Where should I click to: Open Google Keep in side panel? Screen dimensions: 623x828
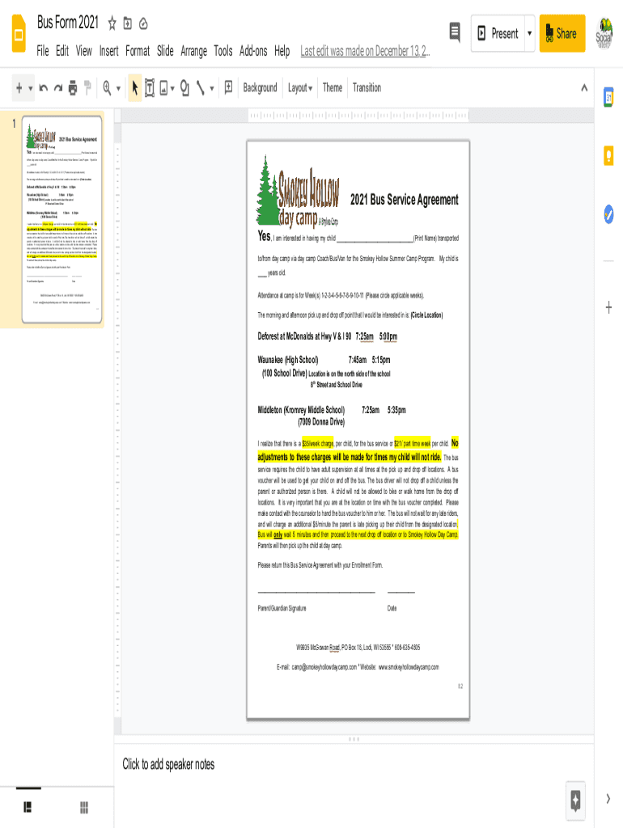point(608,154)
